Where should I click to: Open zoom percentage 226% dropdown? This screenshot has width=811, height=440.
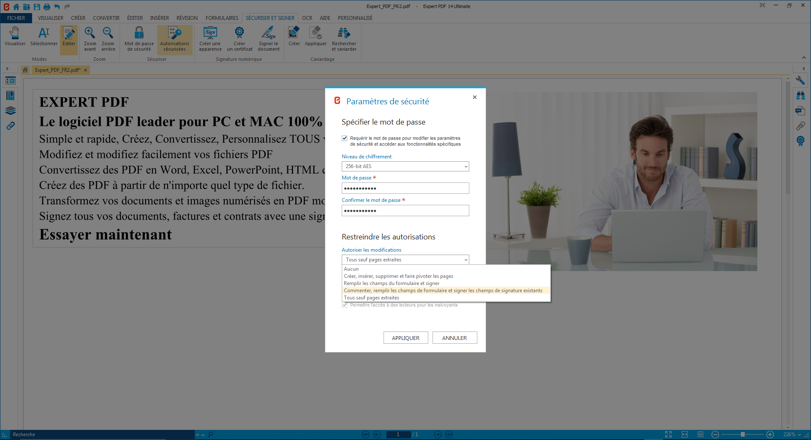pyautogui.click(x=792, y=435)
